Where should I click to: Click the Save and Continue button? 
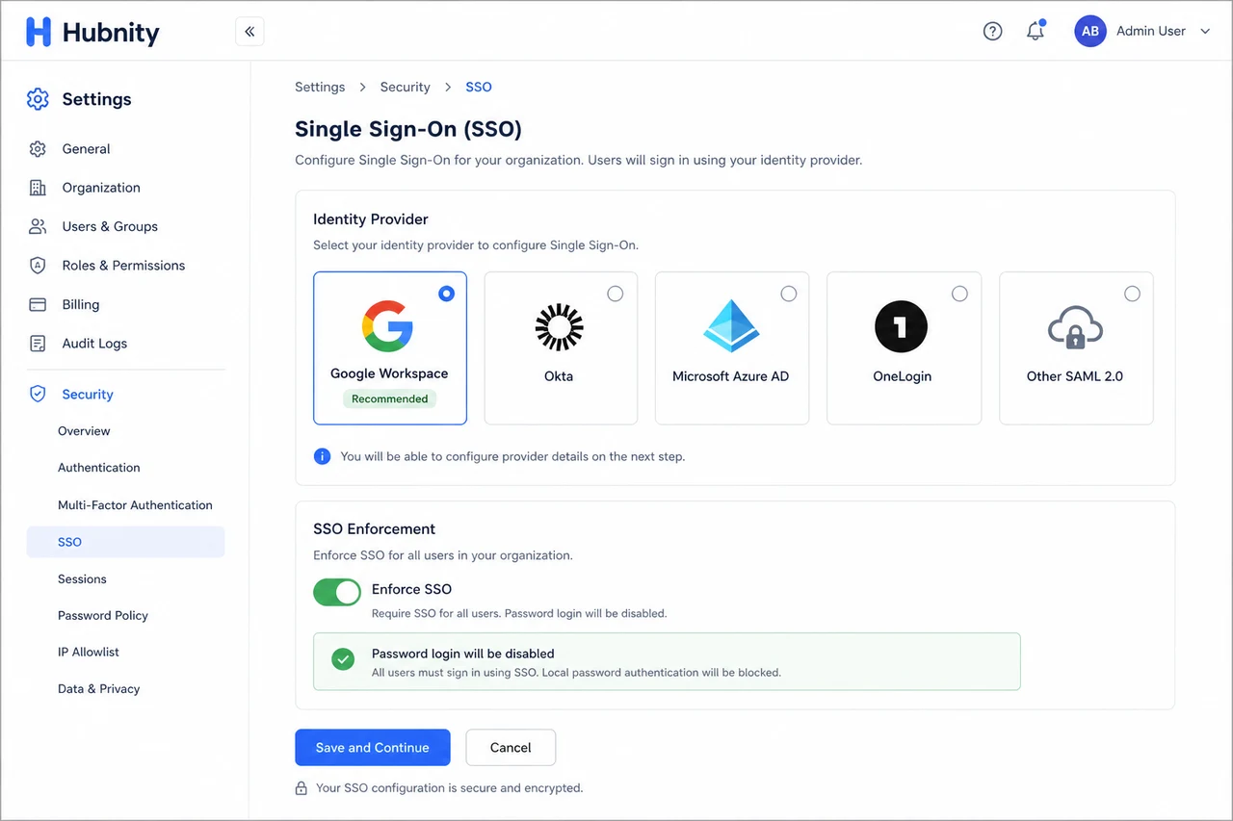click(x=373, y=747)
